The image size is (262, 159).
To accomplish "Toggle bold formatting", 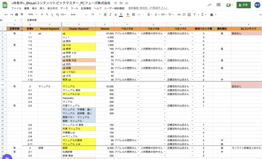I will tap(105, 15).
